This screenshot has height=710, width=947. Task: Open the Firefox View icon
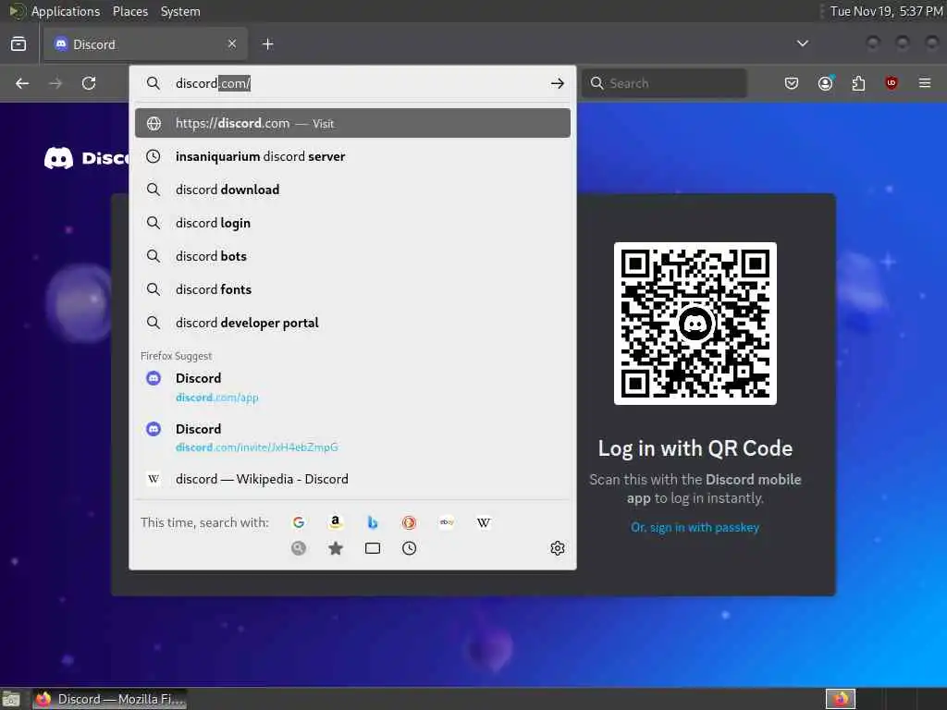(18, 44)
